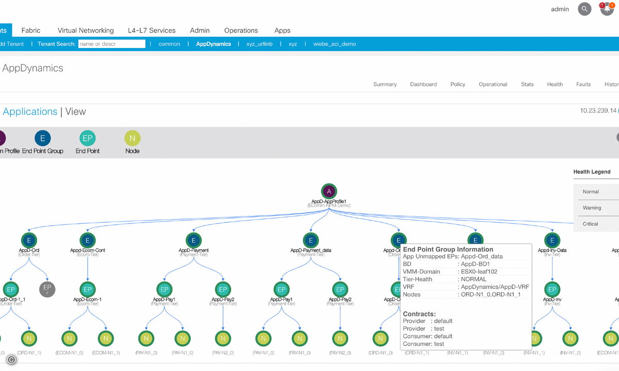Click the 'Consumer: test' contract row
Screen dimensions: 619x371
(423, 344)
